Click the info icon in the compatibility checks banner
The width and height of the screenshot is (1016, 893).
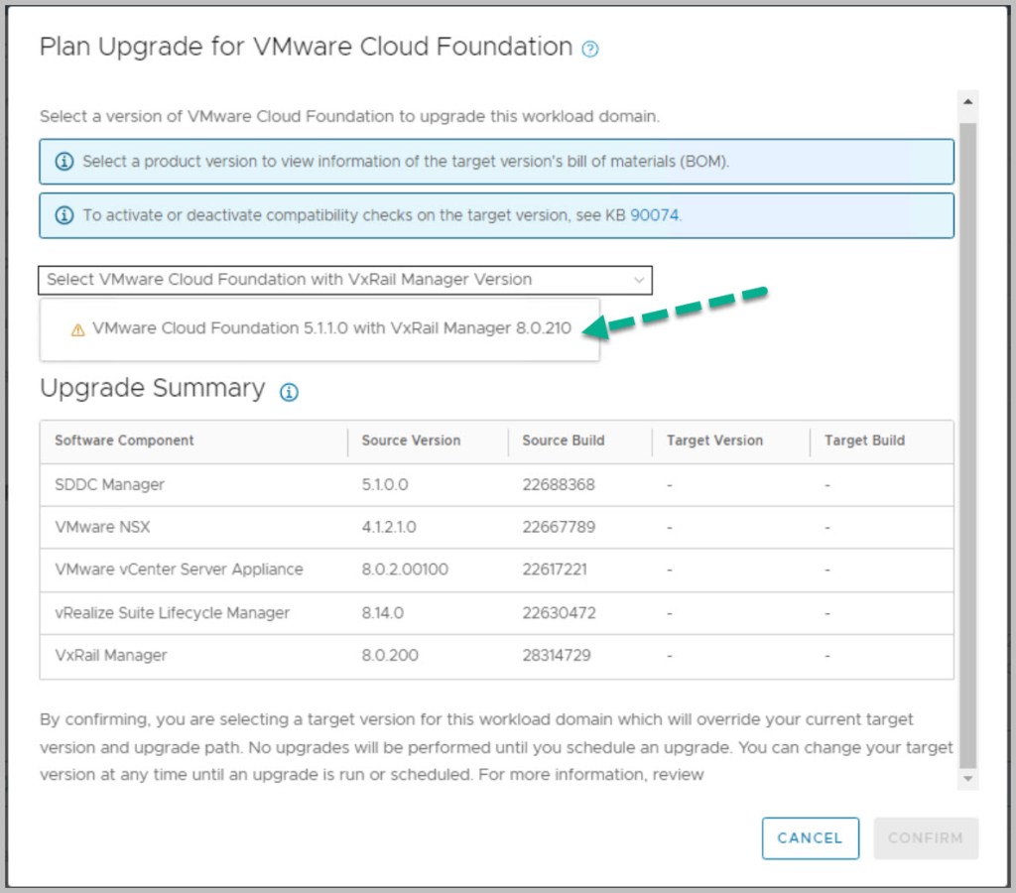64,215
